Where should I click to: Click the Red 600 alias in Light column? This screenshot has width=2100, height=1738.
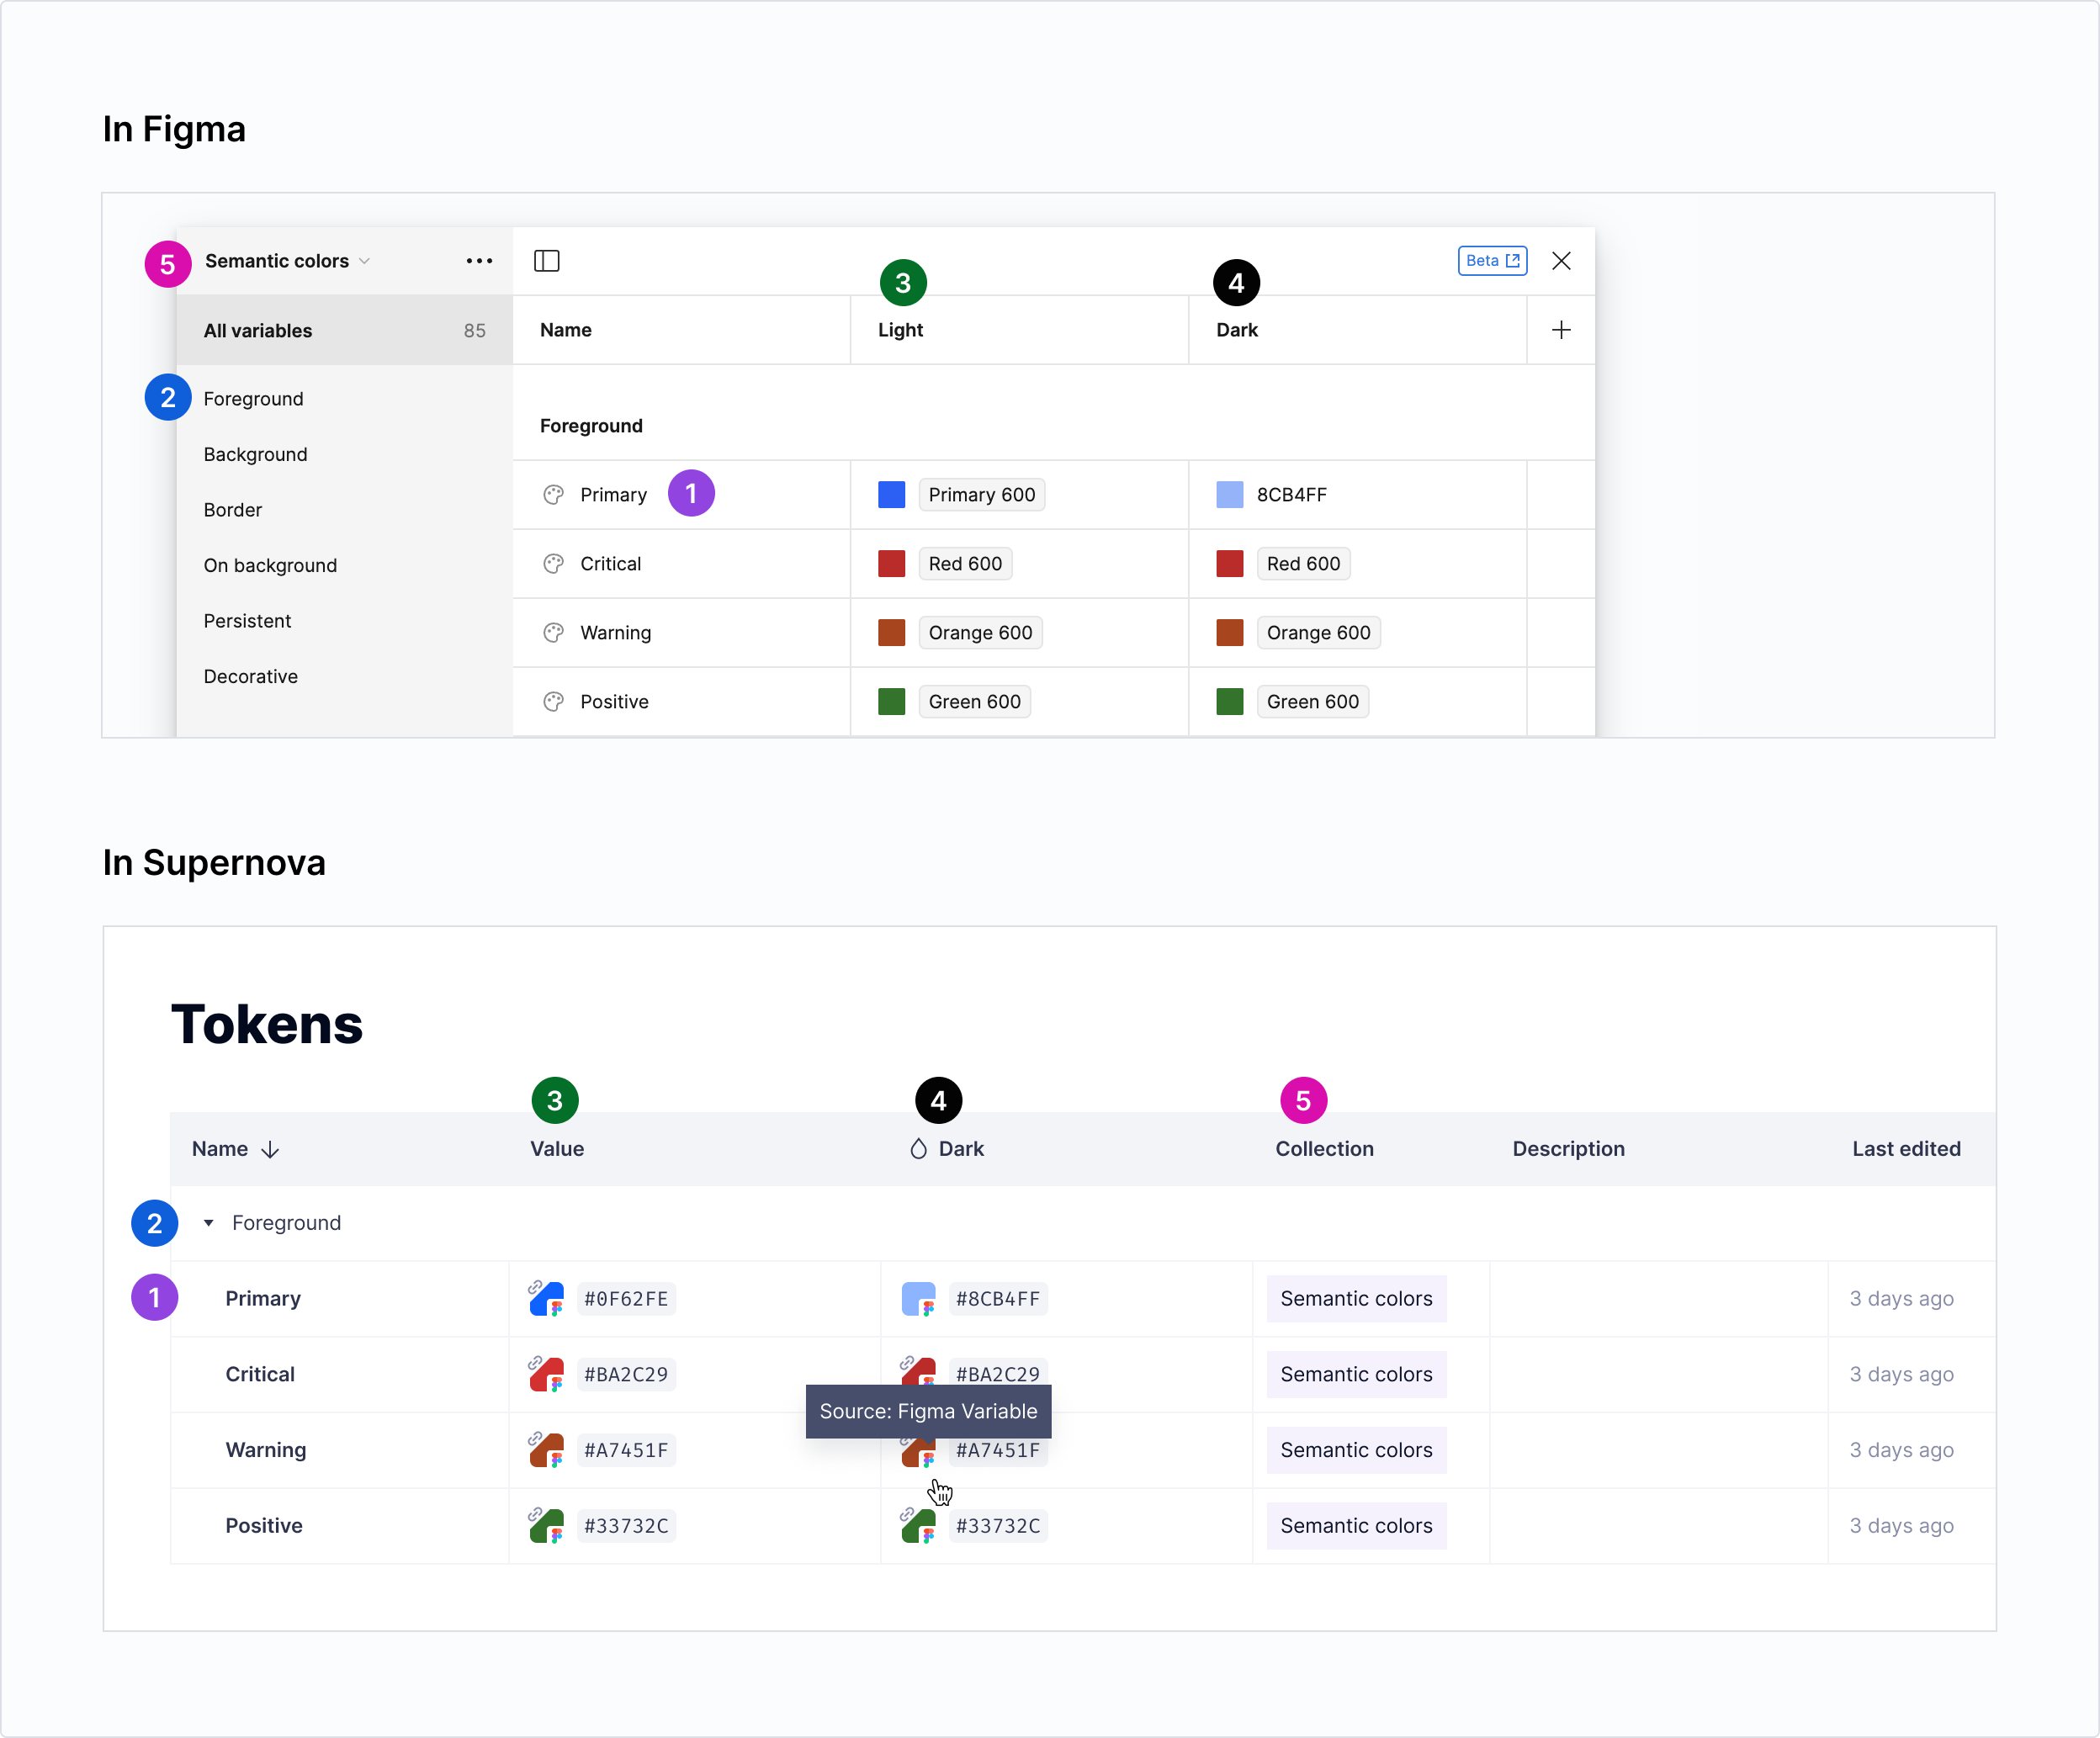(x=965, y=564)
